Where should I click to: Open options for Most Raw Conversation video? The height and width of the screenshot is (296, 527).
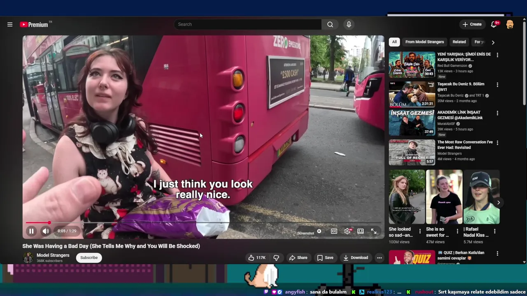(x=497, y=143)
